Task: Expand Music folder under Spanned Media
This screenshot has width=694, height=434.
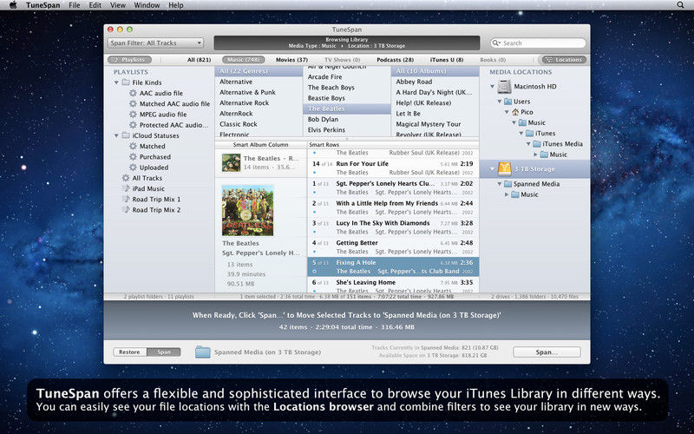Action: [x=507, y=194]
